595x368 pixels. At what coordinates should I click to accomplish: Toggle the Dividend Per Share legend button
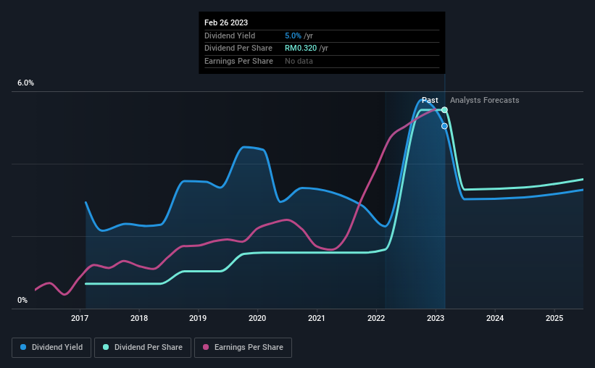tap(143, 348)
